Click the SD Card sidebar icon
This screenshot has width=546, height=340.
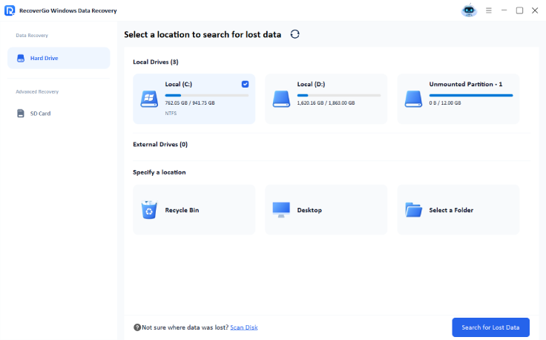[x=21, y=114]
